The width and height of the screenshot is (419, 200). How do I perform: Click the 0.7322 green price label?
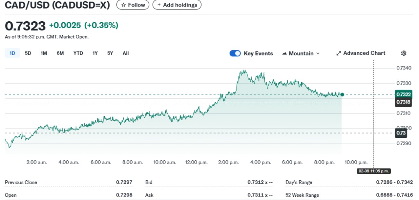pos(403,95)
